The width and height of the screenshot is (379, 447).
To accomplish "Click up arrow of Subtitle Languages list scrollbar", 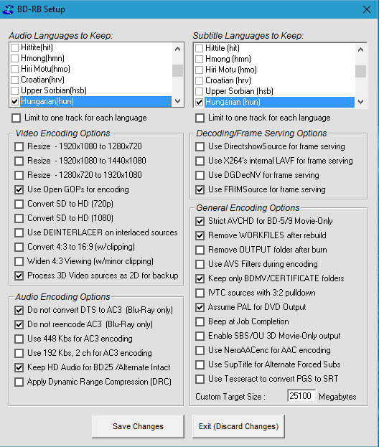I will click(360, 50).
